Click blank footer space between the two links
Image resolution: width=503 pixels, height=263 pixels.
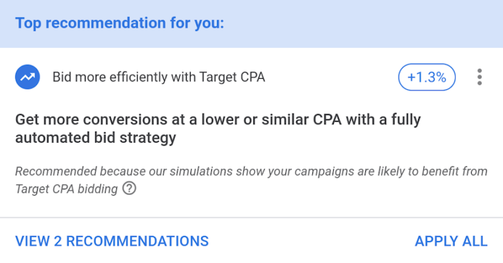click(x=311, y=241)
